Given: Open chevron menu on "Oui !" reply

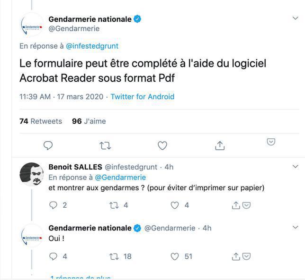Looking at the screenshot, I should pos(296,228).
